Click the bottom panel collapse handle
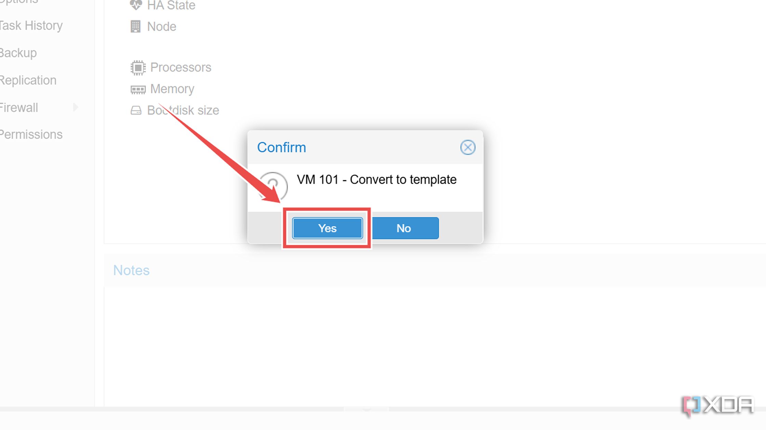The width and height of the screenshot is (766, 430). pos(366,409)
